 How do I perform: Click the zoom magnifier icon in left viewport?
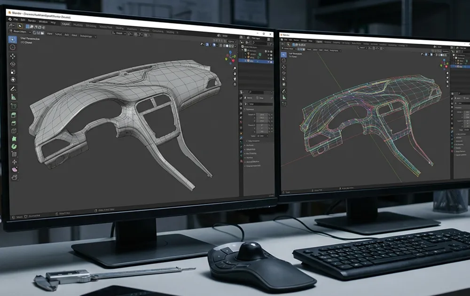pyautogui.click(x=235, y=68)
